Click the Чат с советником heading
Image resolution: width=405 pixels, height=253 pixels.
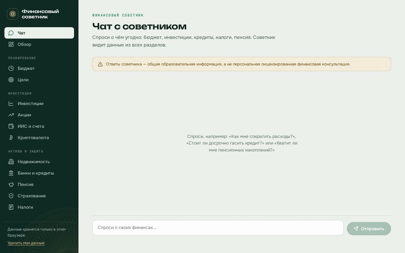[140, 26]
